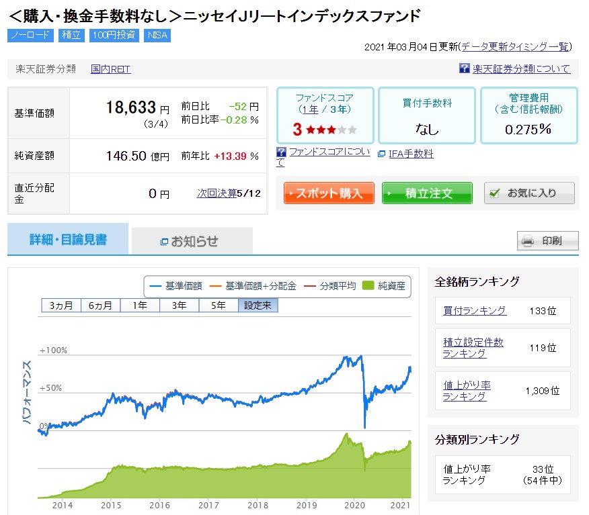Click the 分類別ランキング heading
The height and width of the screenshot is (515, 589).
[477, 439]
